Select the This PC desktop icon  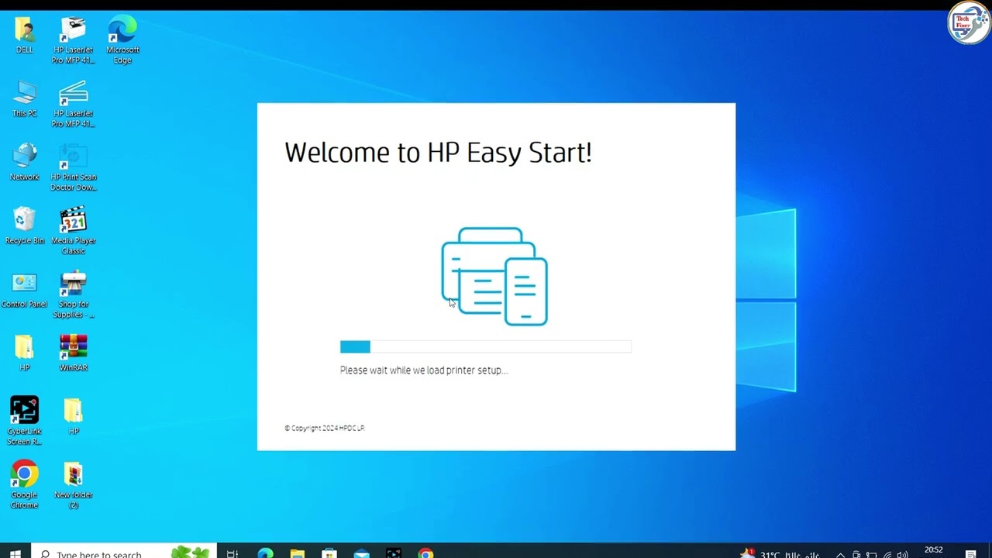(25, 99)
